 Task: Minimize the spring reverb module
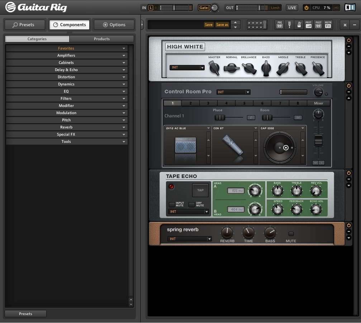point(349,232)
